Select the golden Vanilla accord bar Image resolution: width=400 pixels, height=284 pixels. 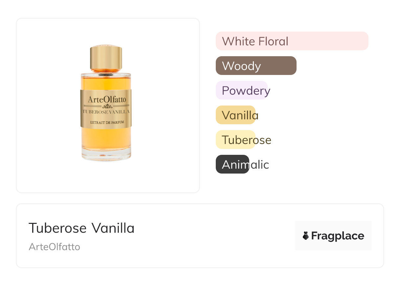(235, 115)
